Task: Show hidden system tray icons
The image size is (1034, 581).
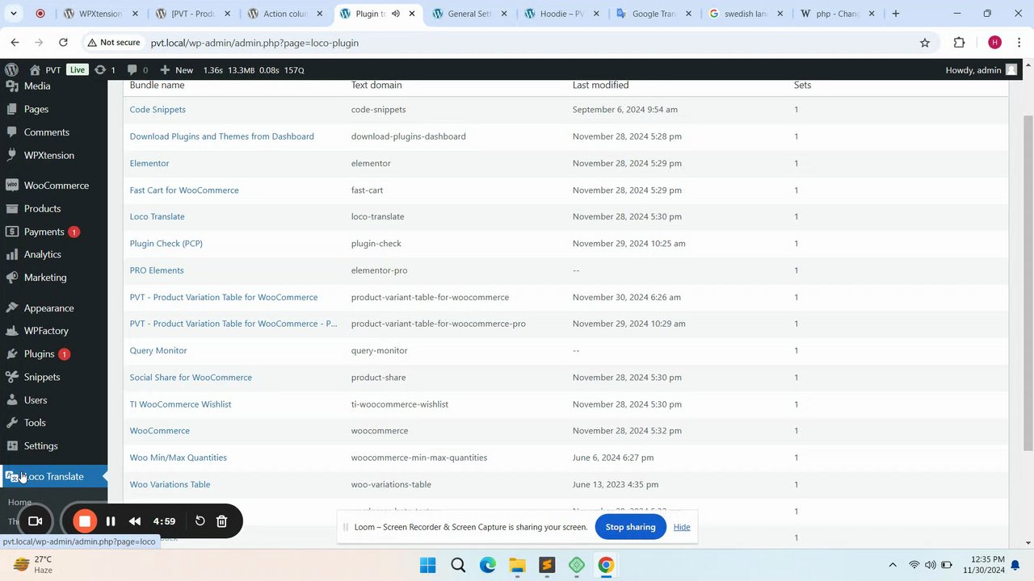Action: click(x=893, y=565)
